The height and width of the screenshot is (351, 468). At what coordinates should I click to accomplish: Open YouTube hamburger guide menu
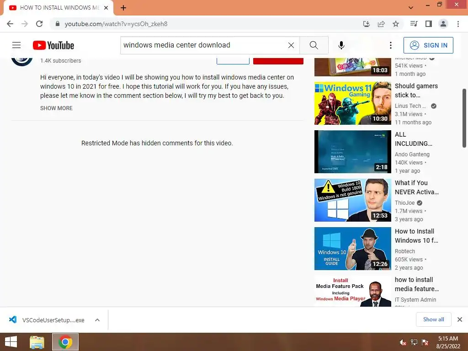(x=16, y=45)
